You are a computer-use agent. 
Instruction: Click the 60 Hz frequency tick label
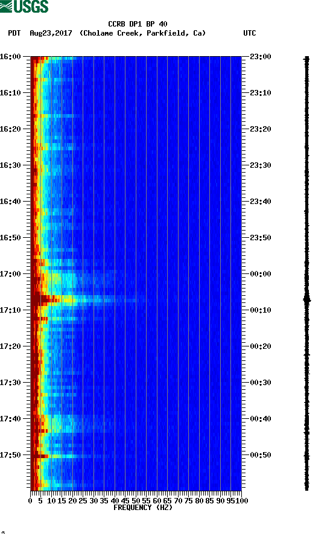click(x=157, y=501)
